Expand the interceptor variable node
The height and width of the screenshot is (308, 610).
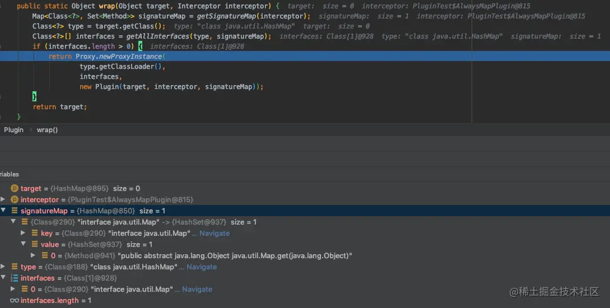3,199
